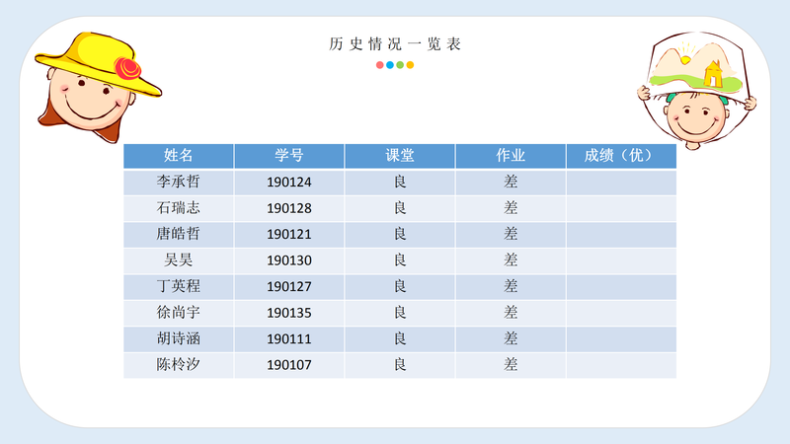The height and width of the screenshot is (444, 790).
Task: Click the red dot under the title
Action: pos(380,65)
